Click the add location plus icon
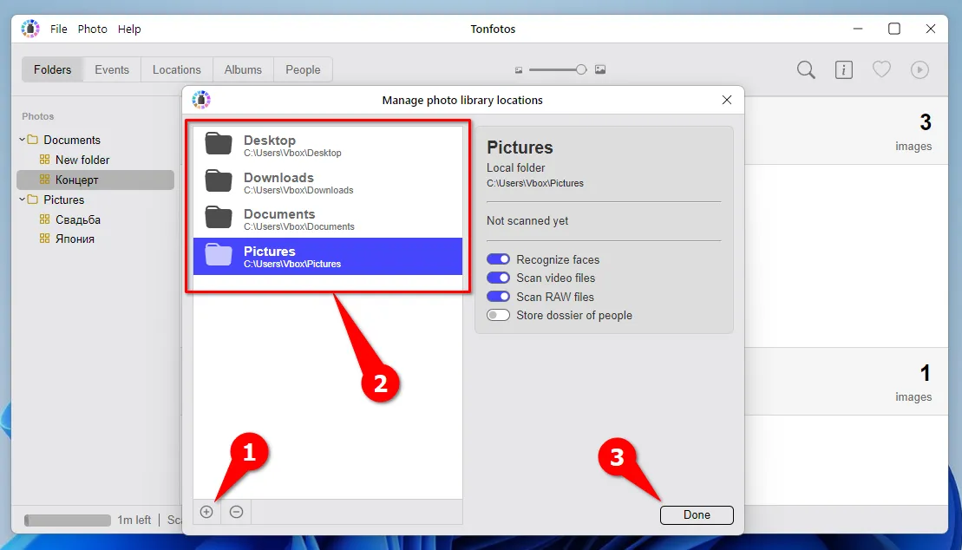 pos(206,512)
